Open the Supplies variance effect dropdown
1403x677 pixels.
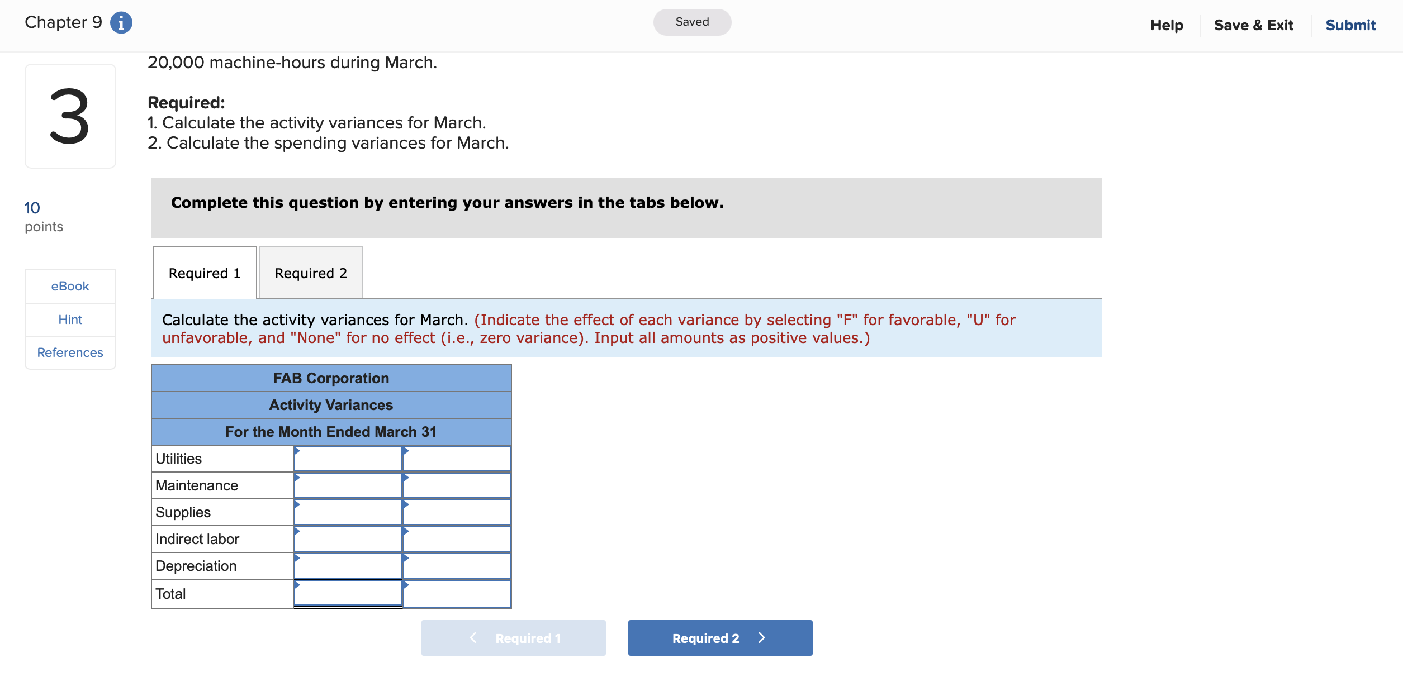pyautogui.click(x=456, y=512)
